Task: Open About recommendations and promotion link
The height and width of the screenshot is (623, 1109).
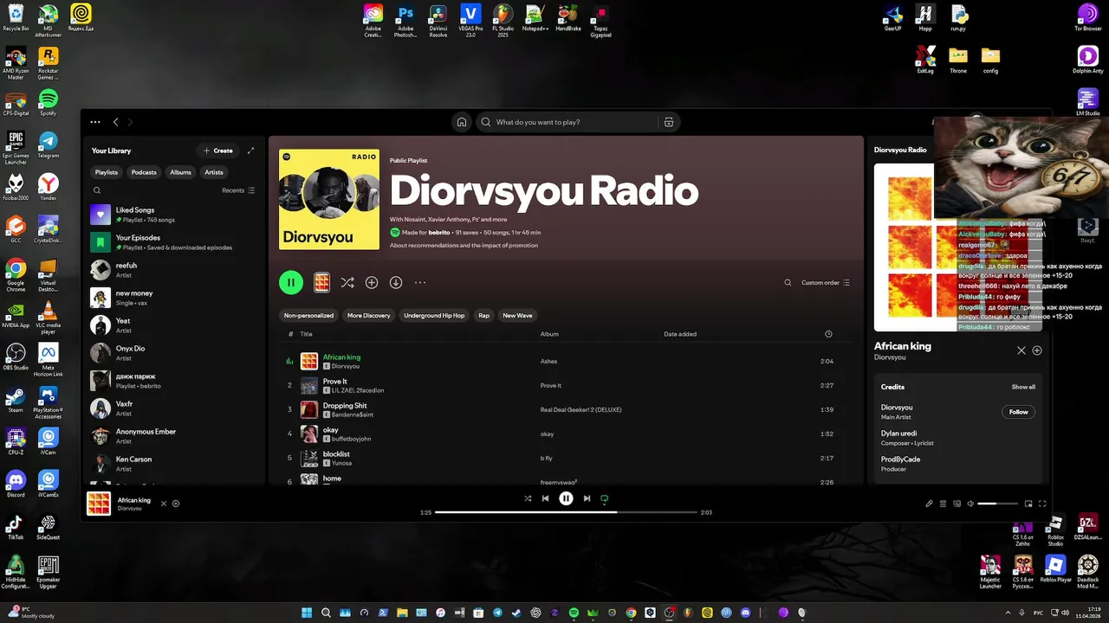Action: click(x=464, y=245)
